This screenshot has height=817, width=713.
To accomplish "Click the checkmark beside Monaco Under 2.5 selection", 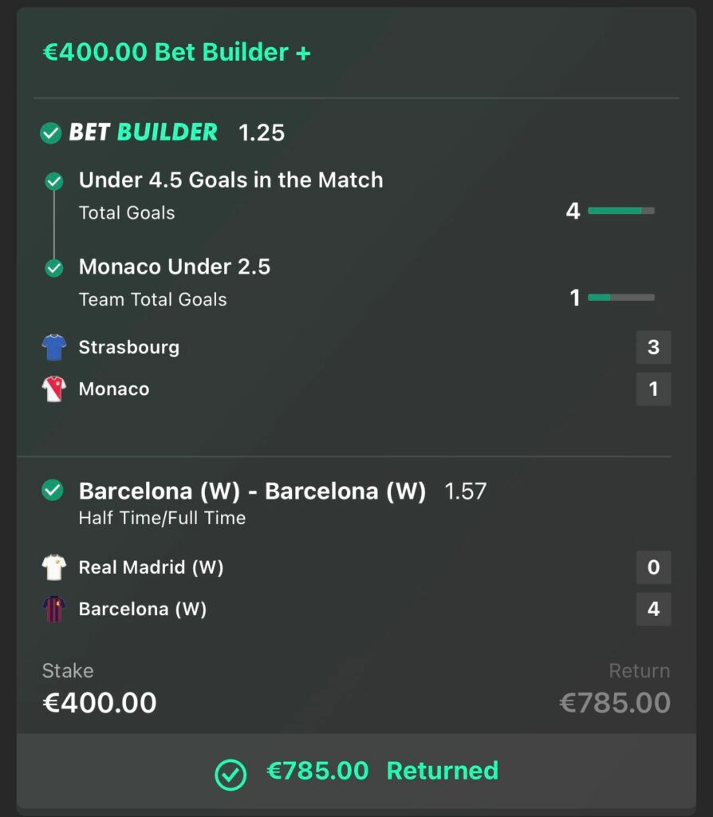I will pyautogui.click(x=53, y=268).
